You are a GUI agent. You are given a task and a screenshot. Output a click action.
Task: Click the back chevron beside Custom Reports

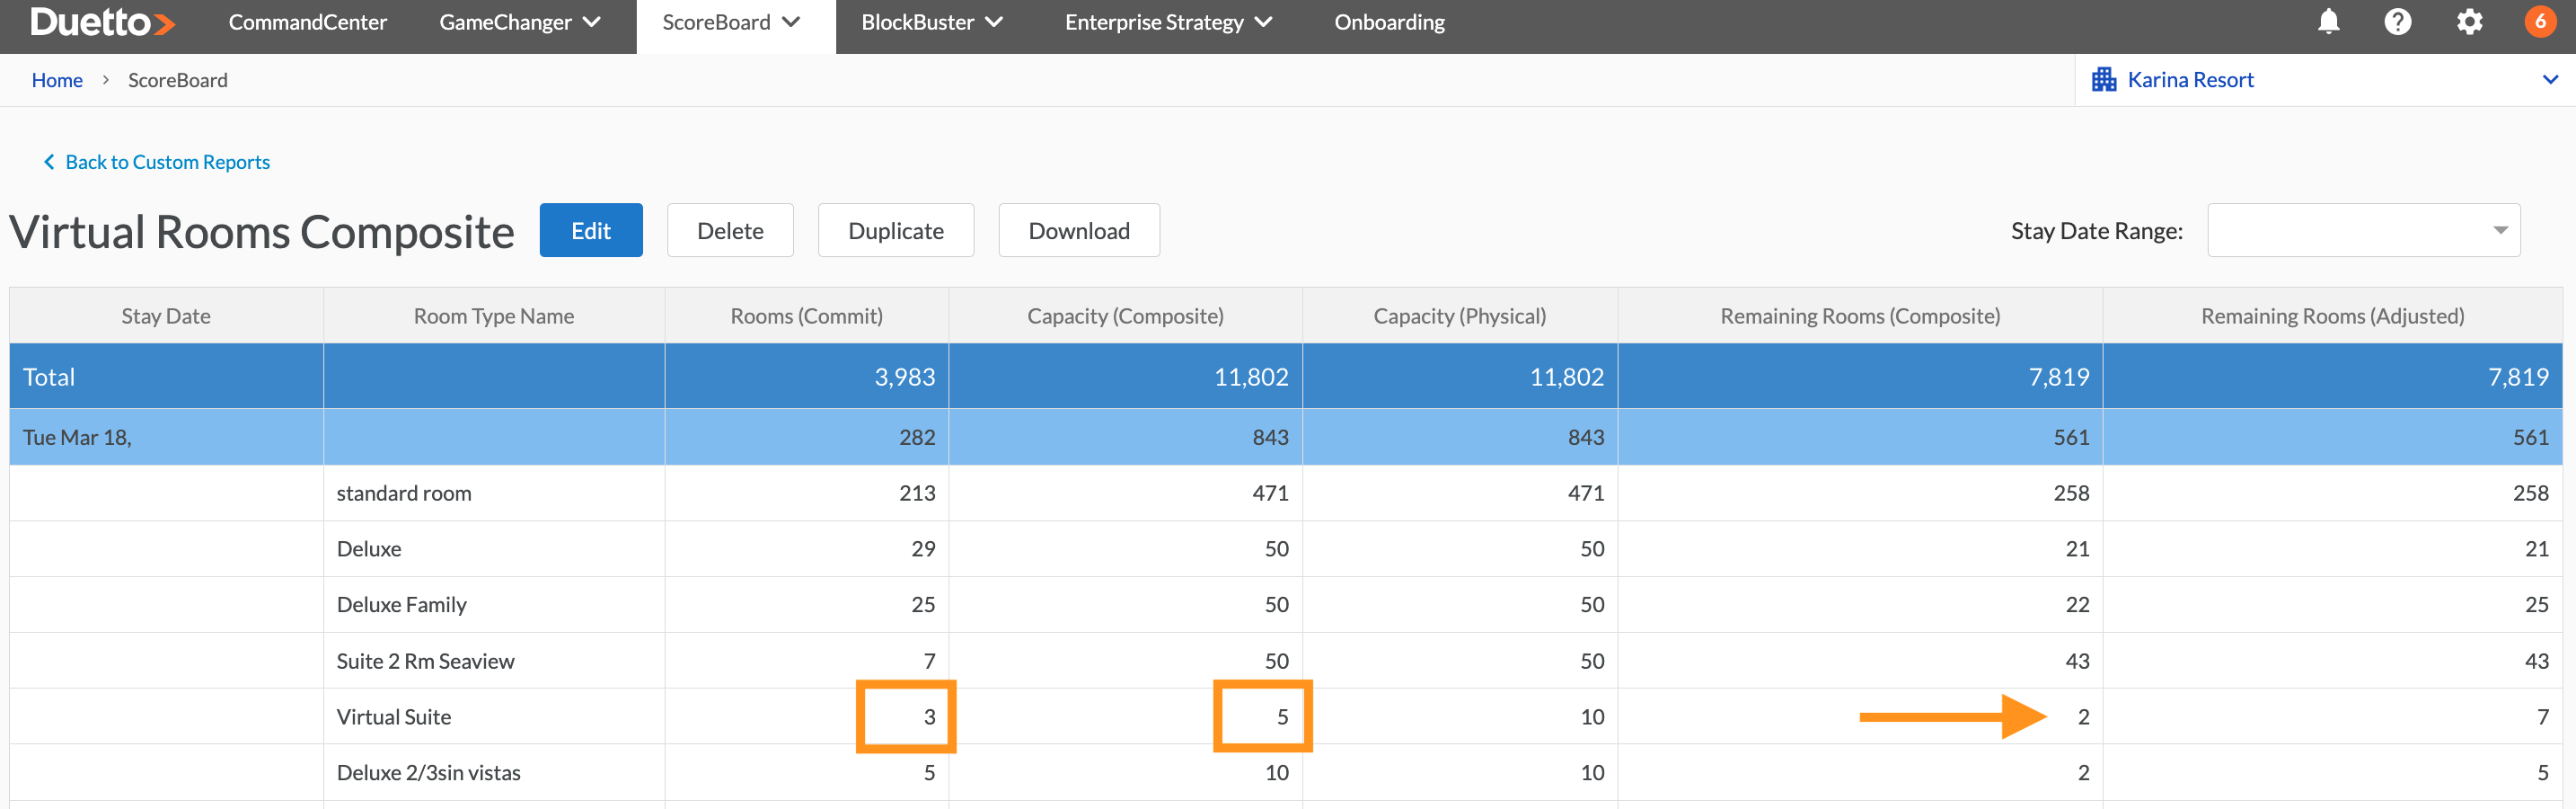[49, 162]
